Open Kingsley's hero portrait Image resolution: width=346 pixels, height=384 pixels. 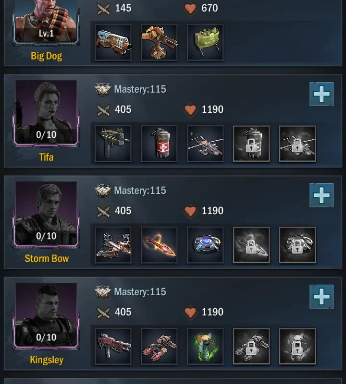[x=46, y=316]
